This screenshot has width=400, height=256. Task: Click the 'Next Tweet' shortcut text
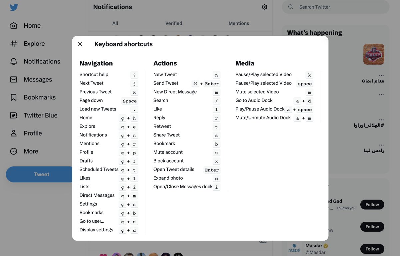(x=91, y=83)
